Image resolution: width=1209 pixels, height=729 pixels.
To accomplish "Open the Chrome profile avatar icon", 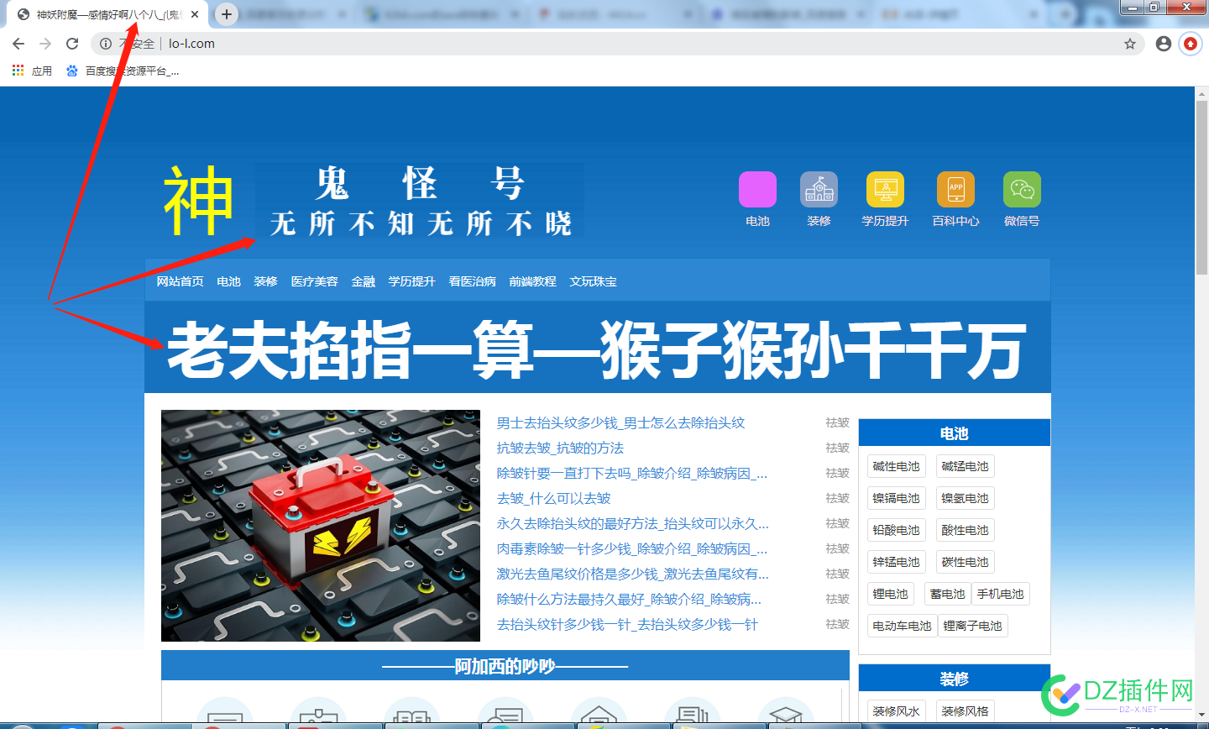I will 1163,44.
